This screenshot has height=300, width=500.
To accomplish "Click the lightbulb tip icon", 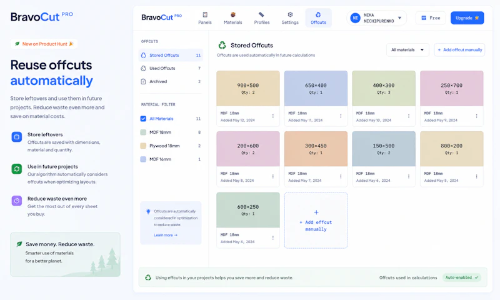I will pos(148,211).
